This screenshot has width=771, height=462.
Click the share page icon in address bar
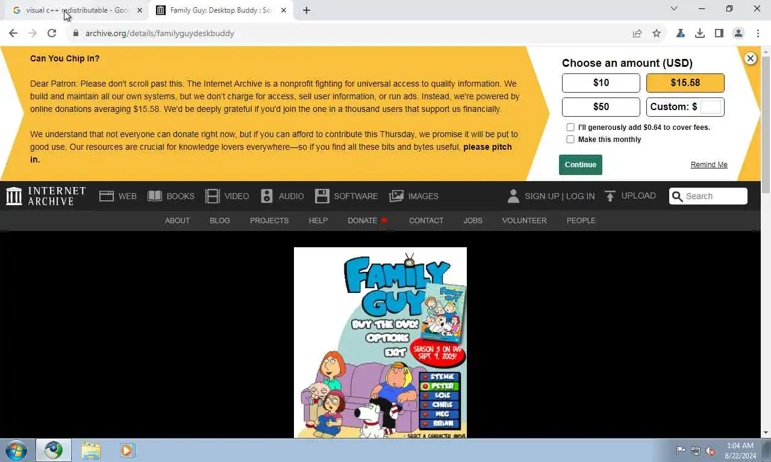tap(637, 33)
